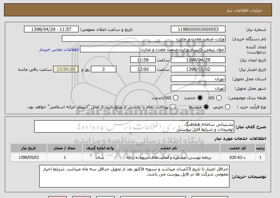
Task: Click service code cell د-62-620
Action: pyautogui.click(x=237, y=157)
